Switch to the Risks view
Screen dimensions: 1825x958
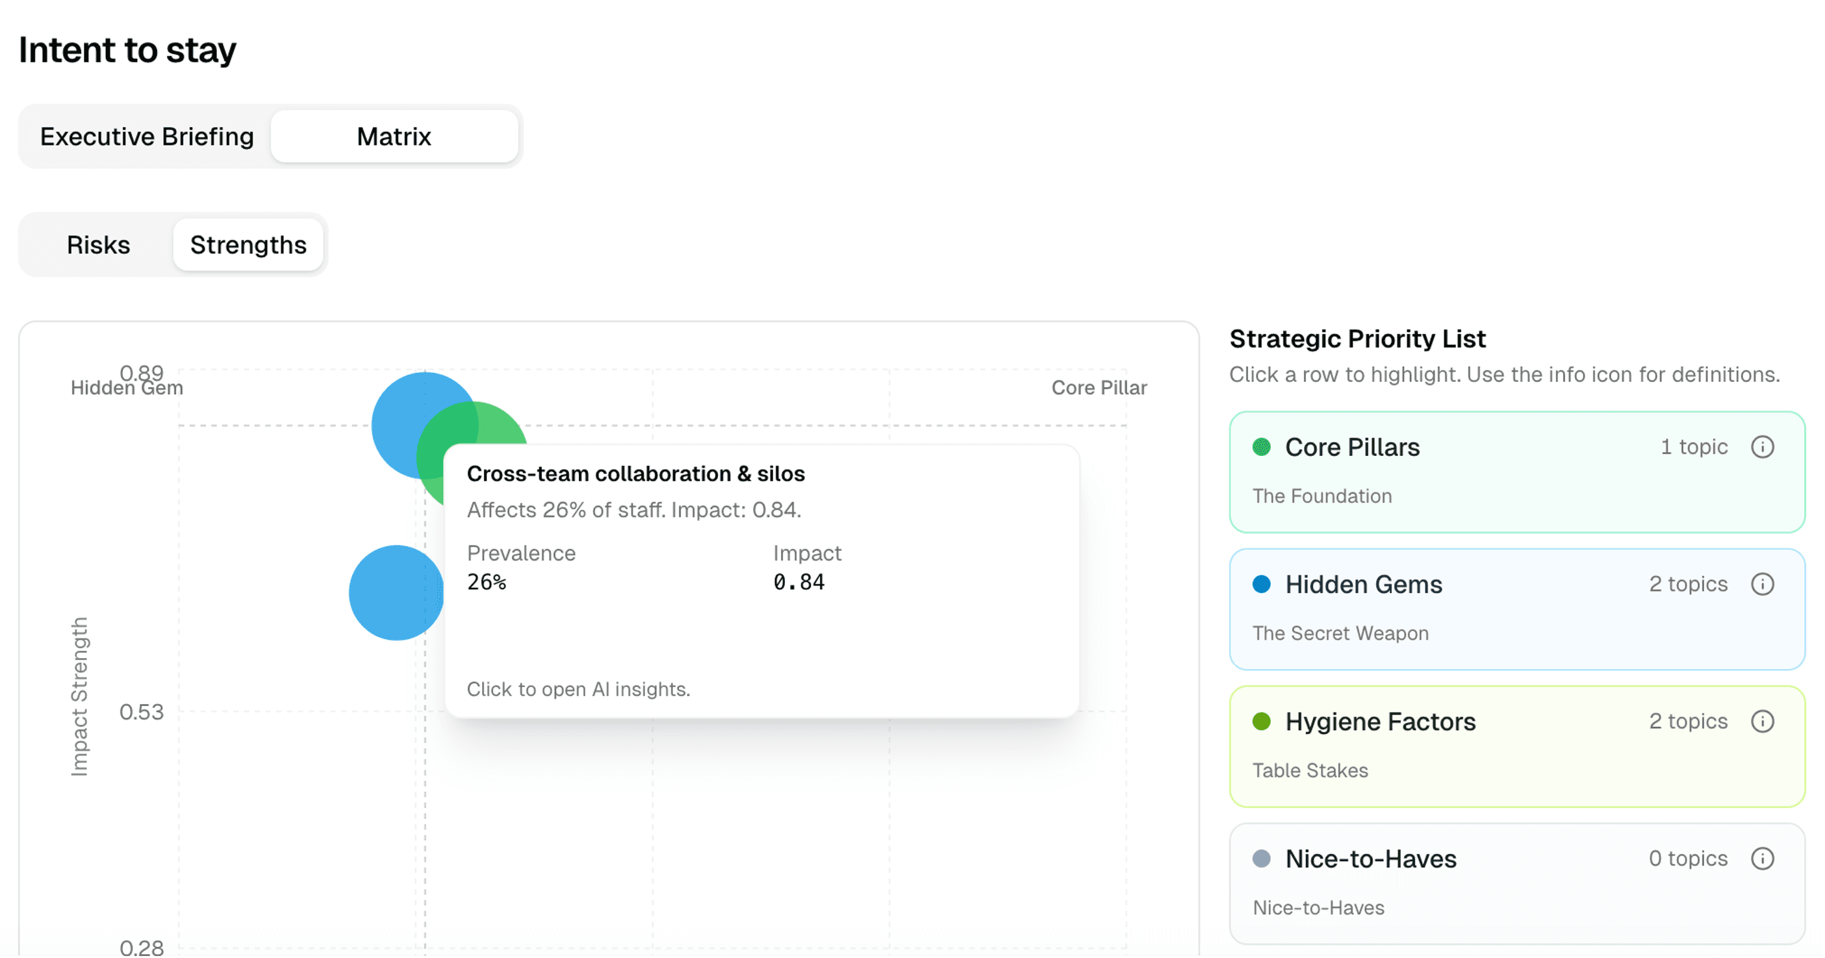point(99,245)
